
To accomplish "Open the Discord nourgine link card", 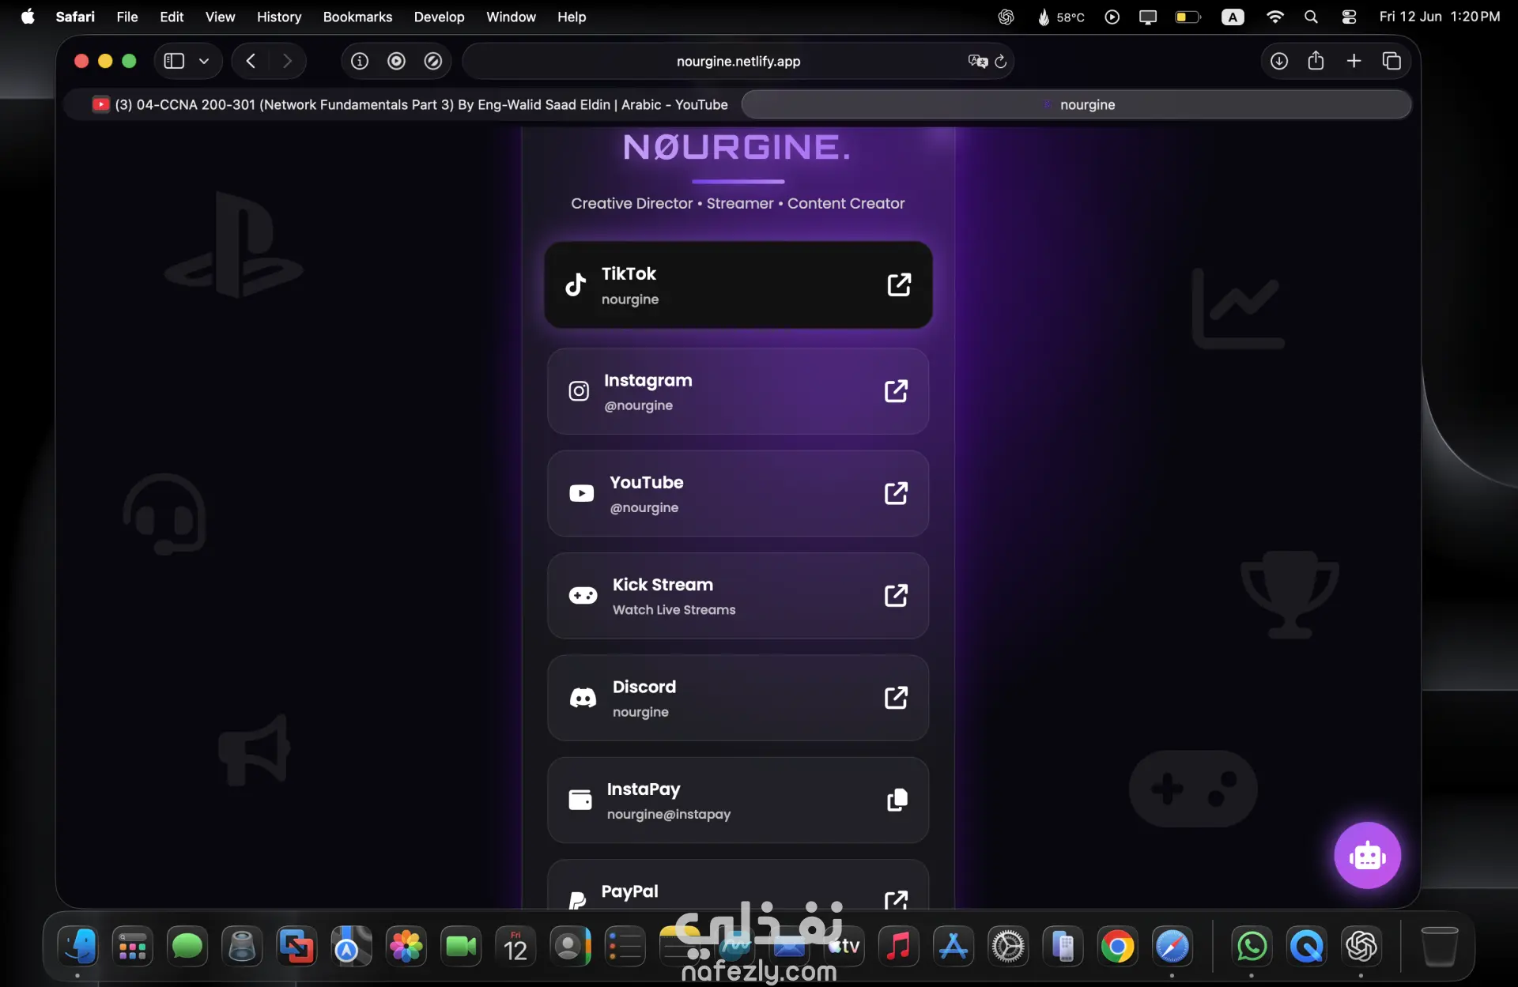I will (738, 698).
